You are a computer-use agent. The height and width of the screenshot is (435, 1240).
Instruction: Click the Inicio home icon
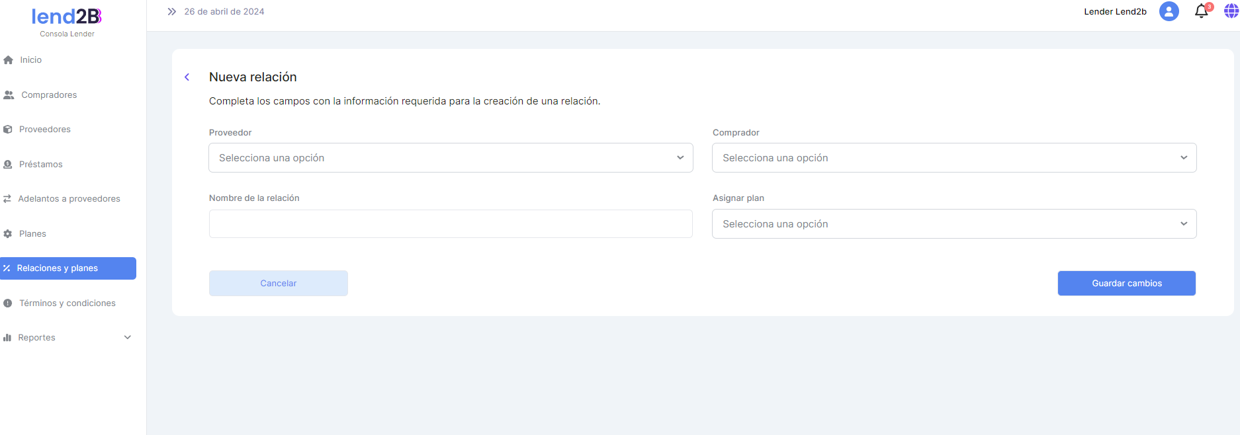[9, 60]
